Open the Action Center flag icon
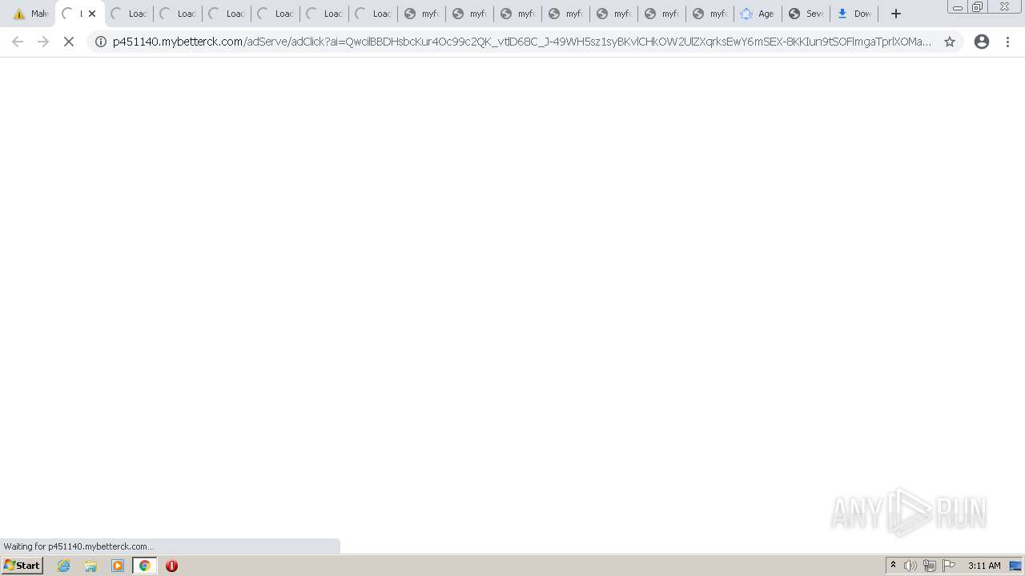The height and width of the screenshot is (576, 1025). (949, 566)
